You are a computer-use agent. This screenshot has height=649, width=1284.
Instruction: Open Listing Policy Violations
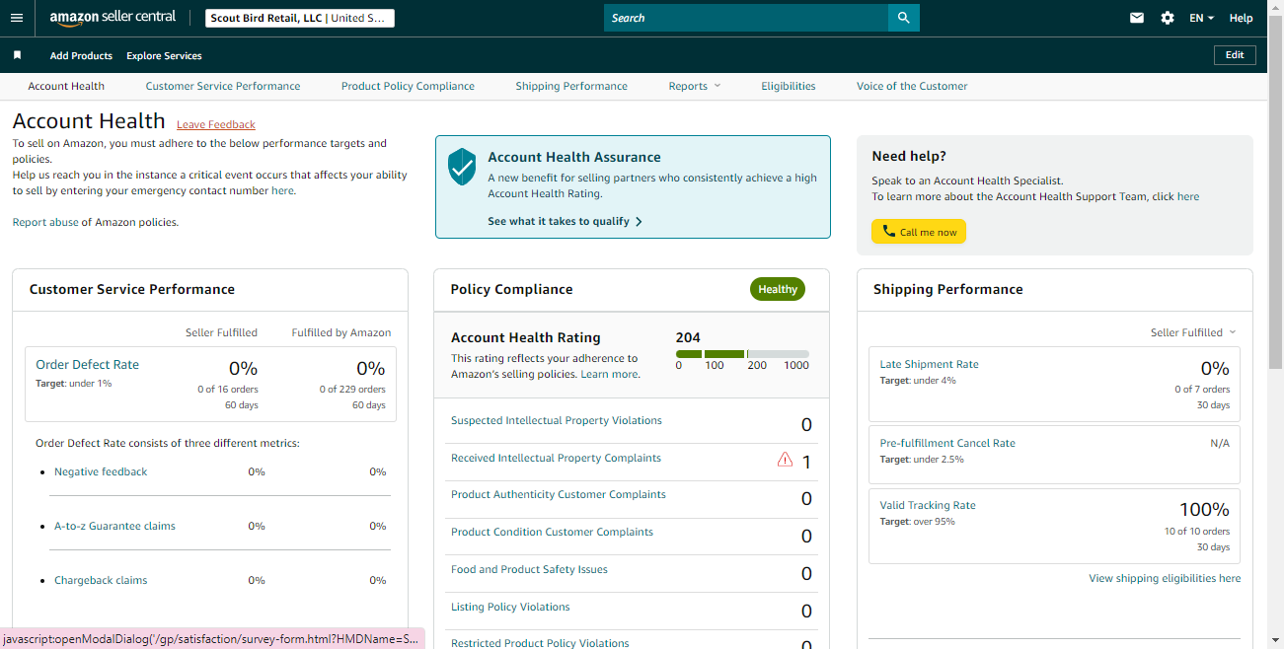[x=510, y=607]
